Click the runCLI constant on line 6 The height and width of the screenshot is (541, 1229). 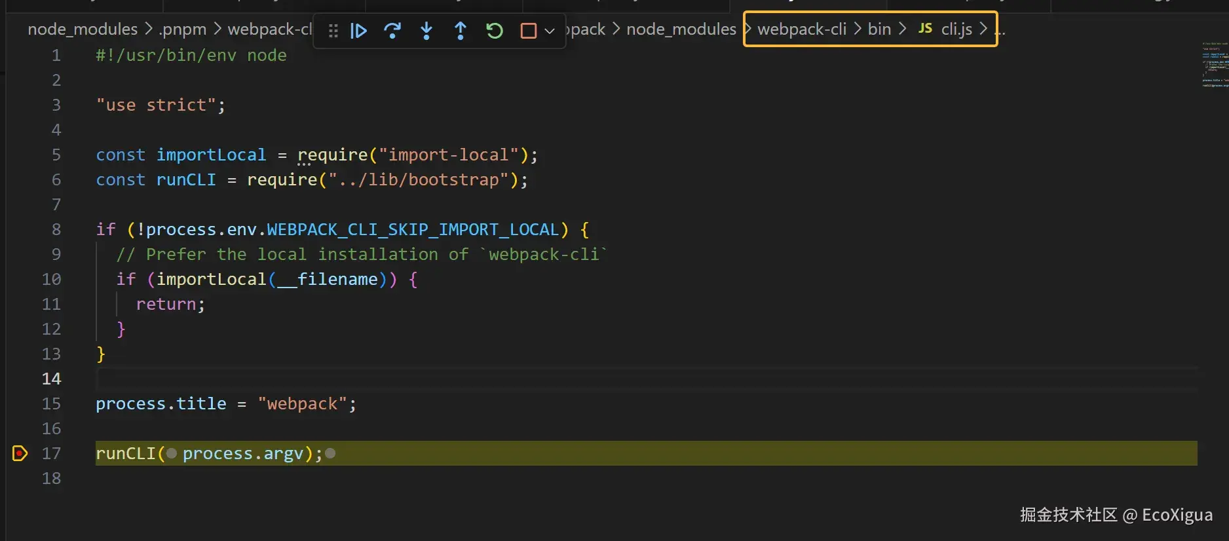186,179
